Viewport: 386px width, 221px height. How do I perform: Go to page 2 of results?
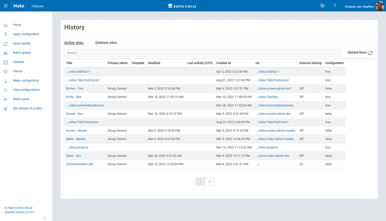(x=209, y=182)
